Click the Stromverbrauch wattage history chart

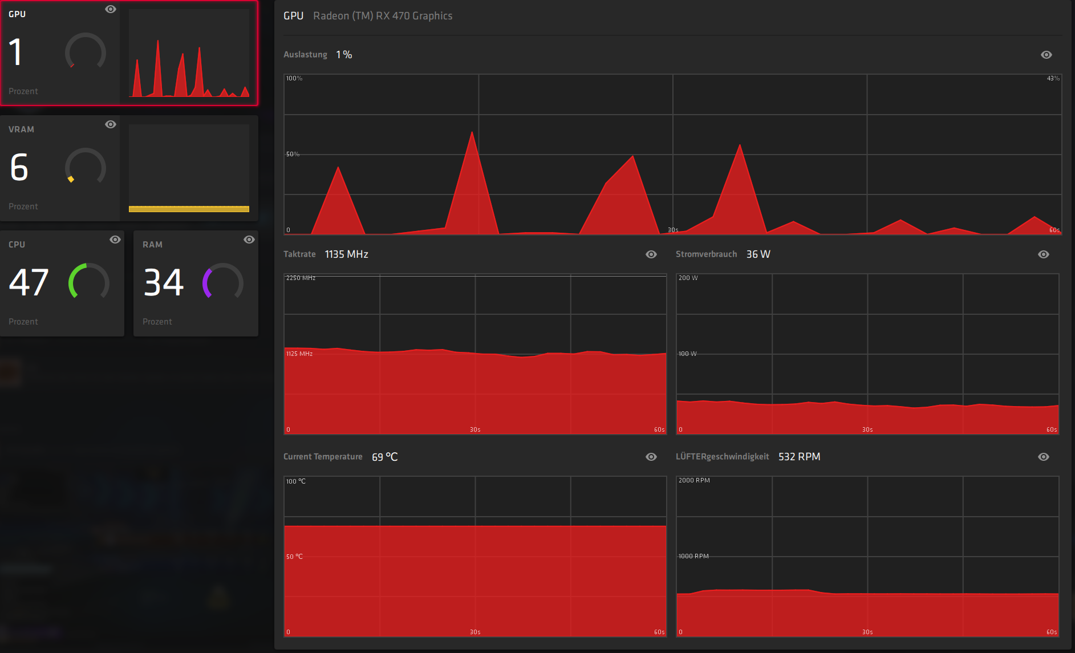point(867,354)
